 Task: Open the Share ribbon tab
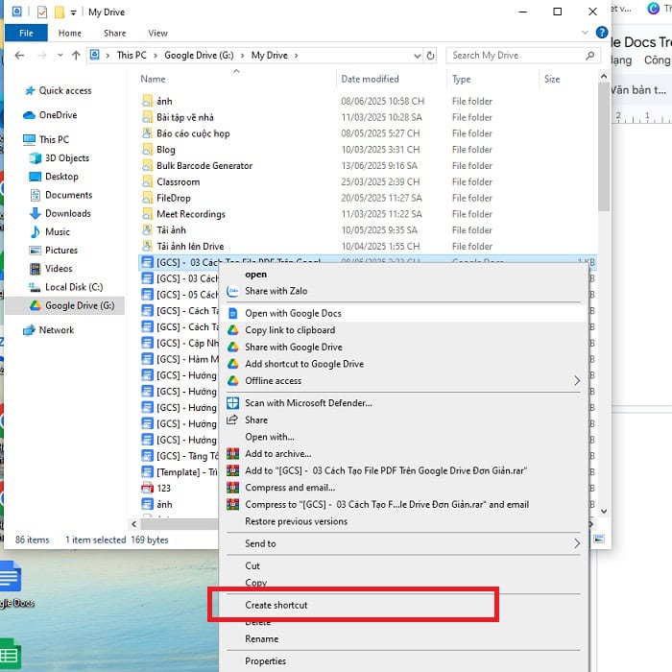(115, 34)
